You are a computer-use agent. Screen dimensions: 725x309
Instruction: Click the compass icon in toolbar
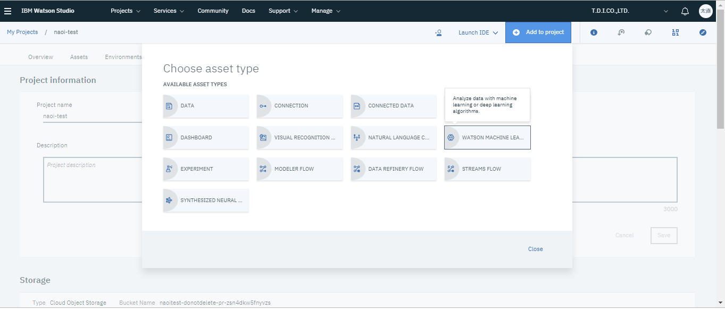point(703,32)
